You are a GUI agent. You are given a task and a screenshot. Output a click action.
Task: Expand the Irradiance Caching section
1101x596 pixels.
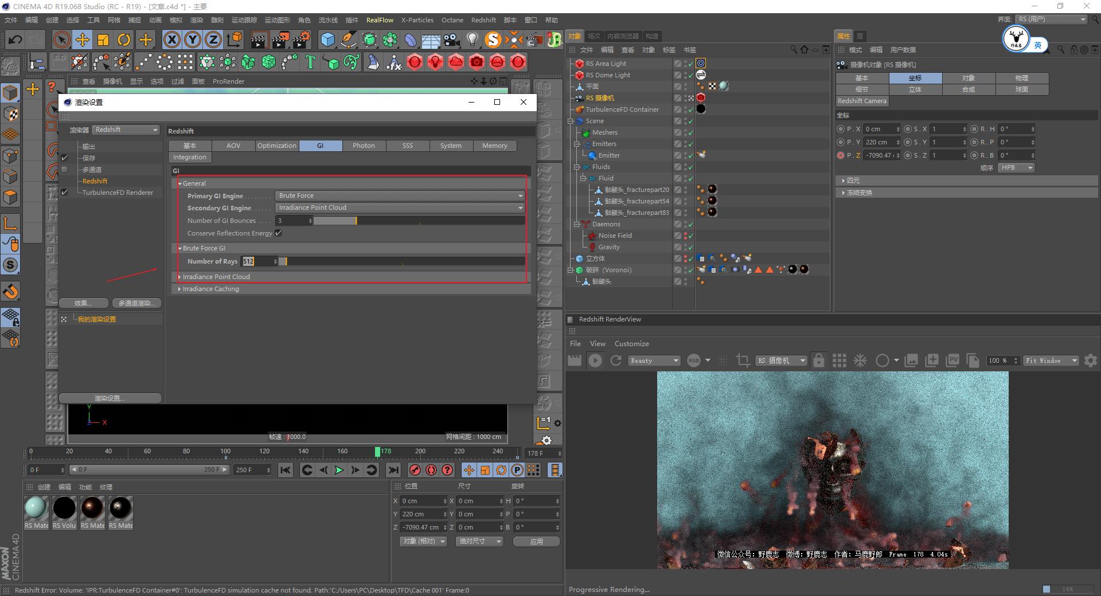(210, 289)
